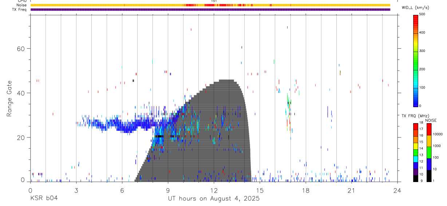Click the purple TX Freq strip above the plot

coord(210,9)
